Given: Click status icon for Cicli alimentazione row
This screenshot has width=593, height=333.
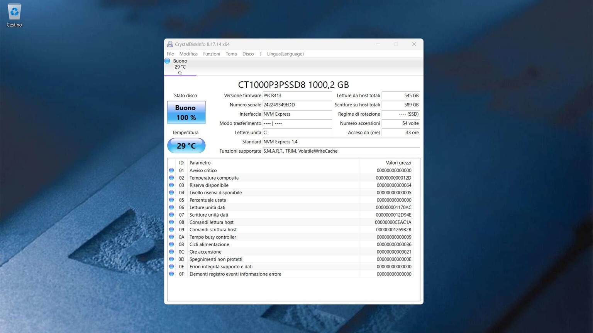Looking at the screenshot, I should [171, 244].
